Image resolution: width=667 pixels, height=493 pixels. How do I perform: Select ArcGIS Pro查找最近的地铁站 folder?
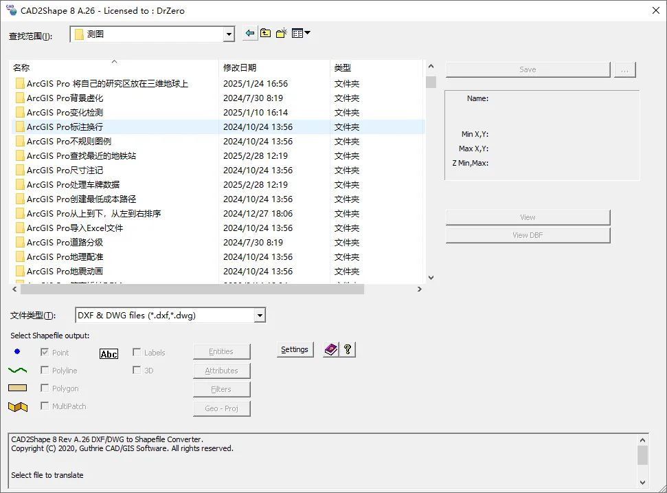81,156
